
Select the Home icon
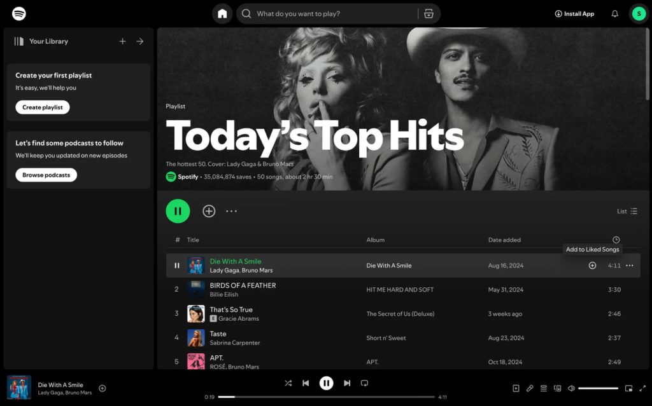point(222,13)
